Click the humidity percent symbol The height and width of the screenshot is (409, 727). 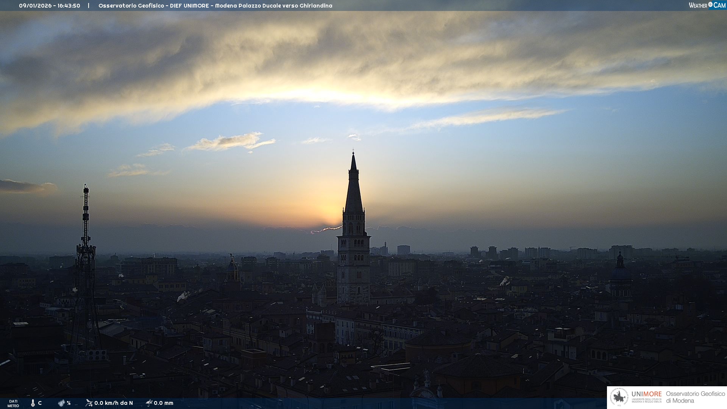pos(69,403)
